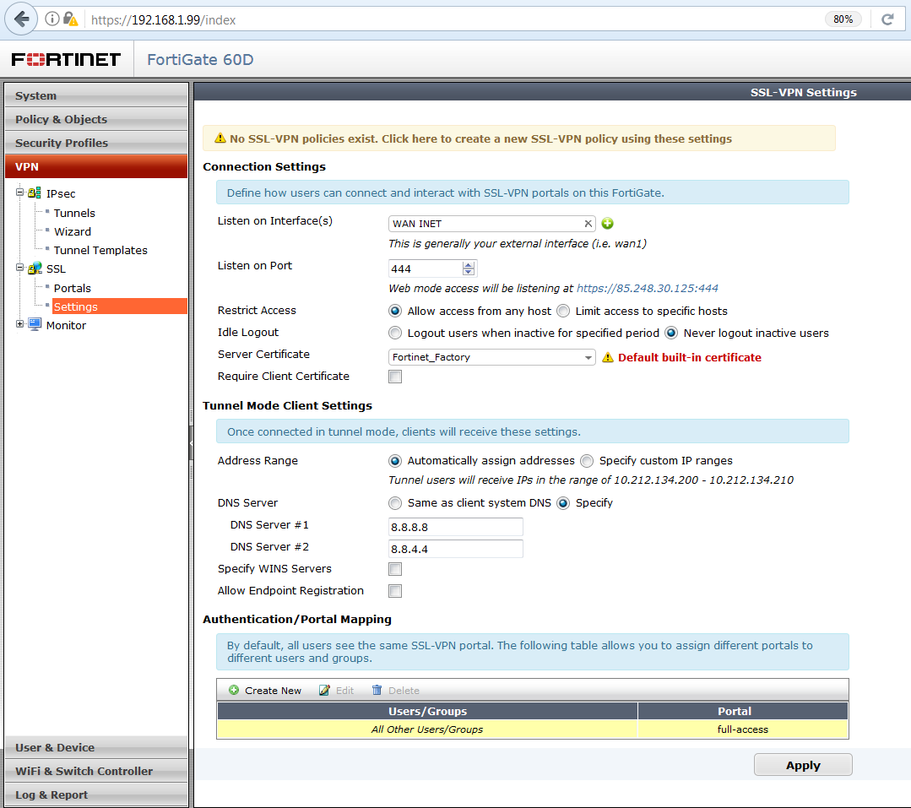This screenshot has width=911, height=808.
Task: Open site information icon in address bar
Action: (x=52, y=19)
